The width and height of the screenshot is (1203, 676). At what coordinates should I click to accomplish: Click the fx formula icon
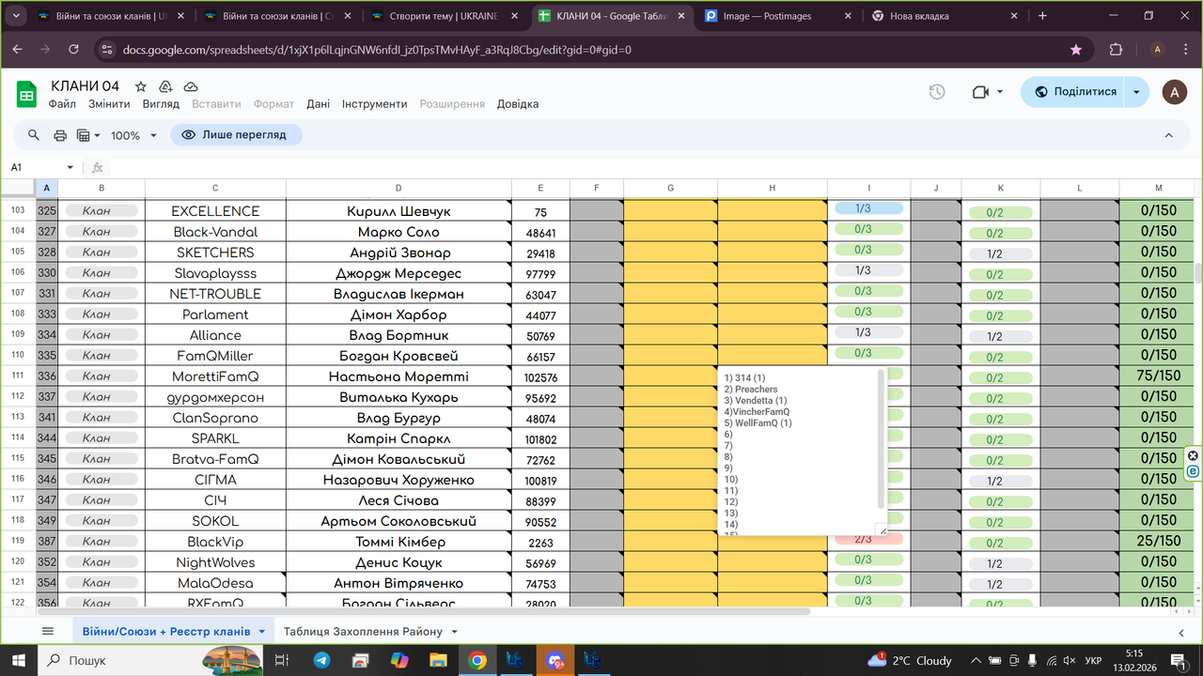click(97, 167)
